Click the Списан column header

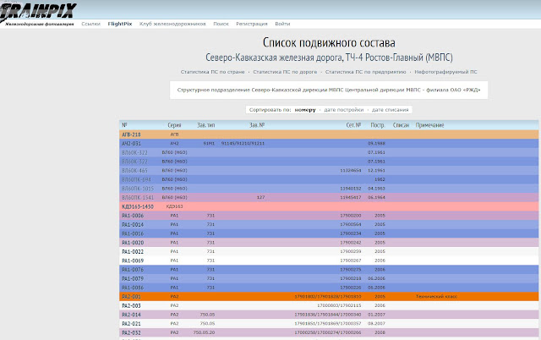[401, 125]
